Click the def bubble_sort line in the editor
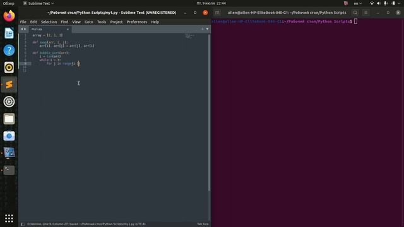This screenshot has width=404, height=227. pyautogui.click(x=51, y=53)
